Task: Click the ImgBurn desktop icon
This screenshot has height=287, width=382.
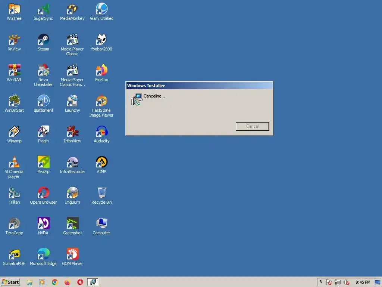Action: tap(72, 196)
